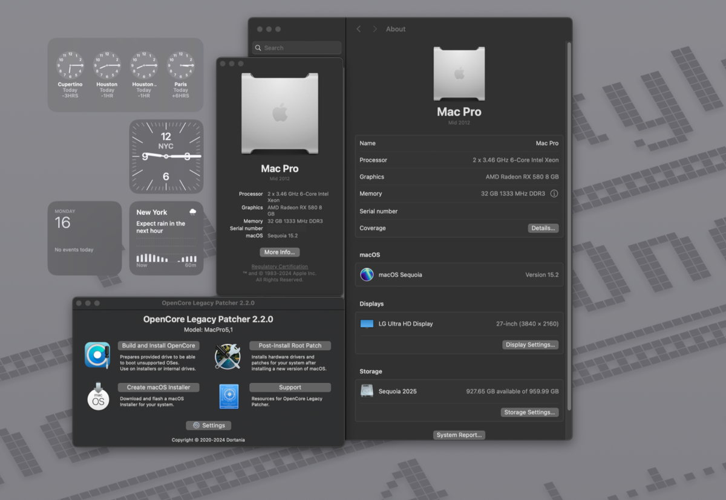This screenshot has height=500, width=726.
Task: Select the Build and Install OpenCore icon
Action: click(97, 354)
